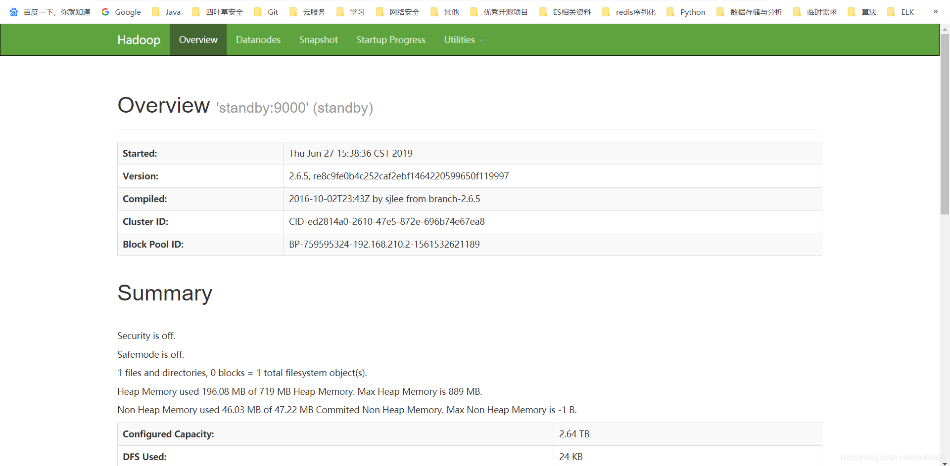950x466 pixels.
Task: Select the Version value 2.6.5 hash text
Action: point(399,176)
